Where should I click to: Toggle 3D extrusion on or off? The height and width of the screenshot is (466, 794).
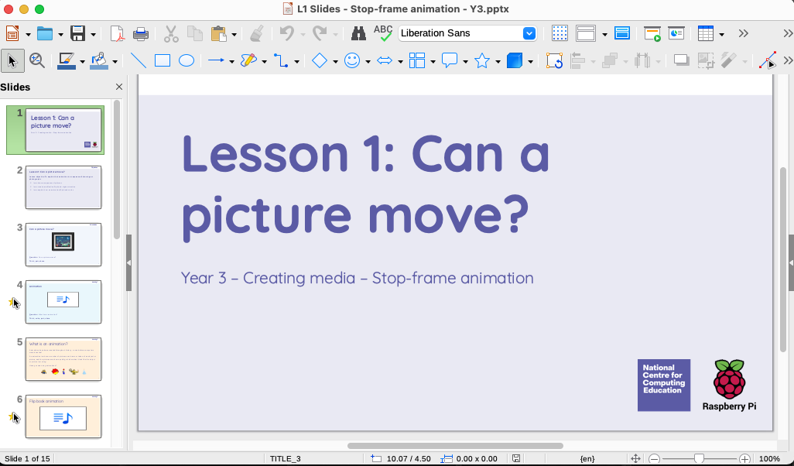point(515,60)
